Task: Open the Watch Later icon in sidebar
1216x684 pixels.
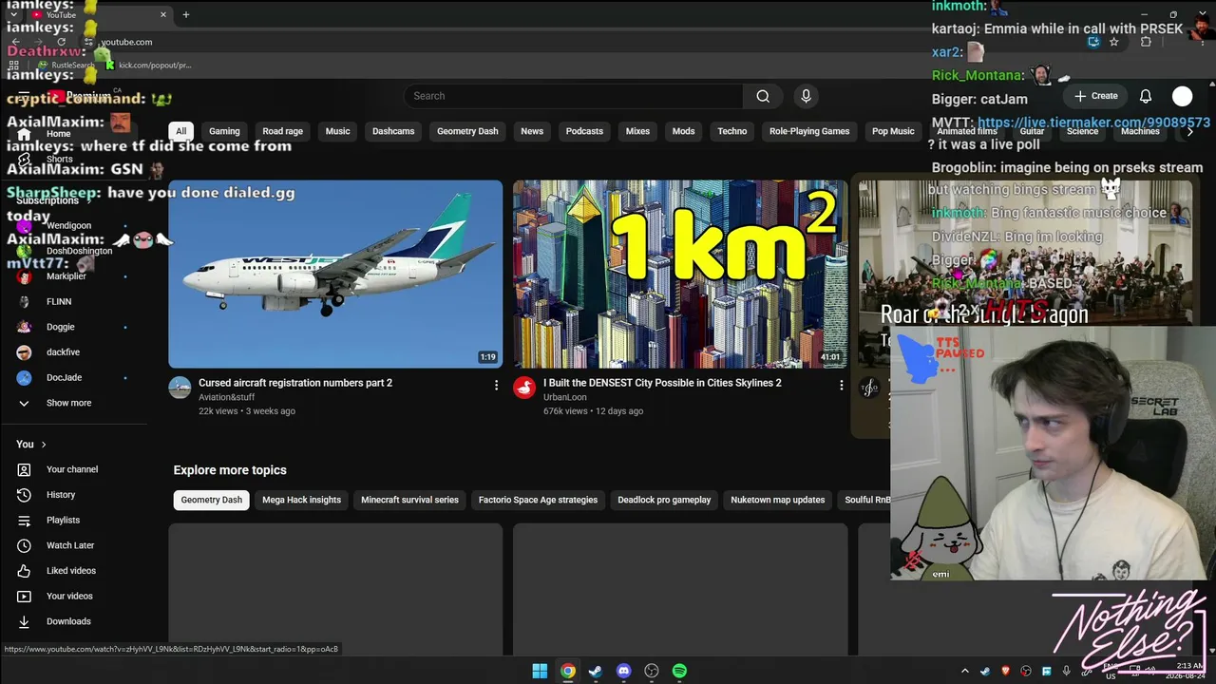Action: tap(25, 545)
